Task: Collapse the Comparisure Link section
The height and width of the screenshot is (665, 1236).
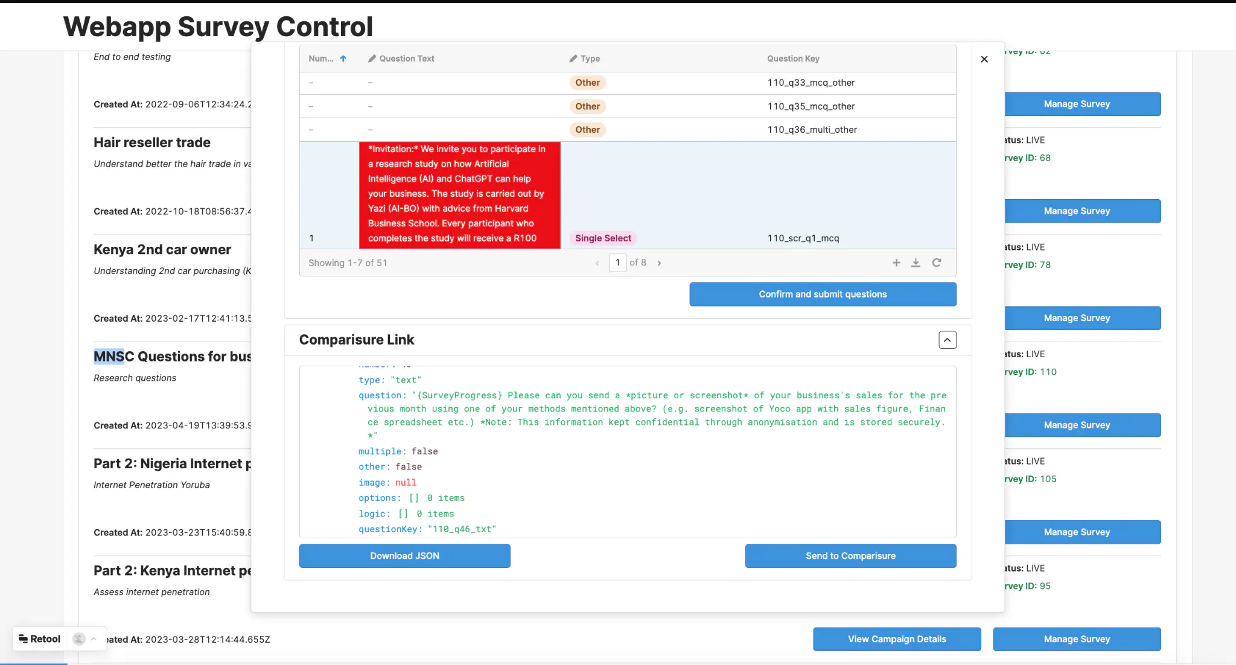Action: pos(947,340)
